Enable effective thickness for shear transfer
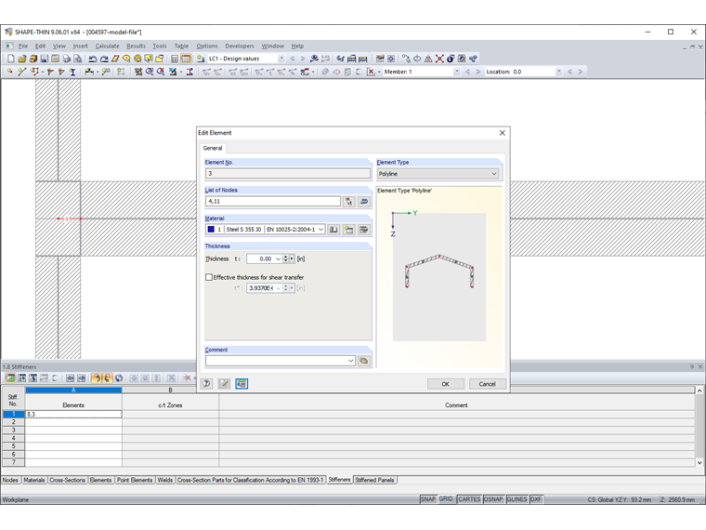Viewport: 706px width, 530px height. pos(209,277)
